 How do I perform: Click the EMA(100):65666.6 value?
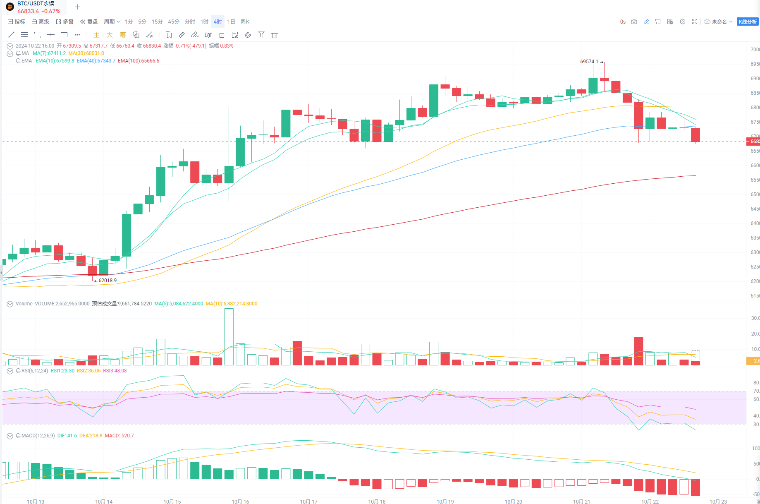pyautogui.click(x=139, y=61)
